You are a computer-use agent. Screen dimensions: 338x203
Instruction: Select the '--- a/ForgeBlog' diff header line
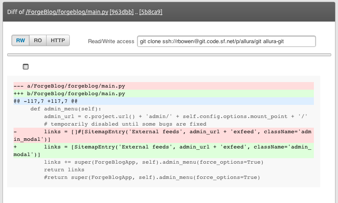[69, 86]
